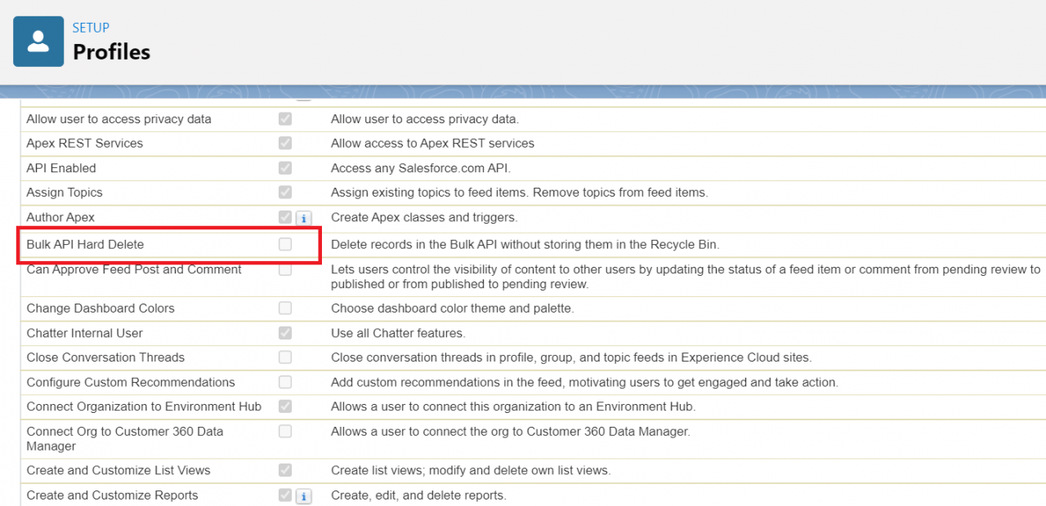
Task: Select 'Create and Customize Reports' label
Action: point(112,495)
